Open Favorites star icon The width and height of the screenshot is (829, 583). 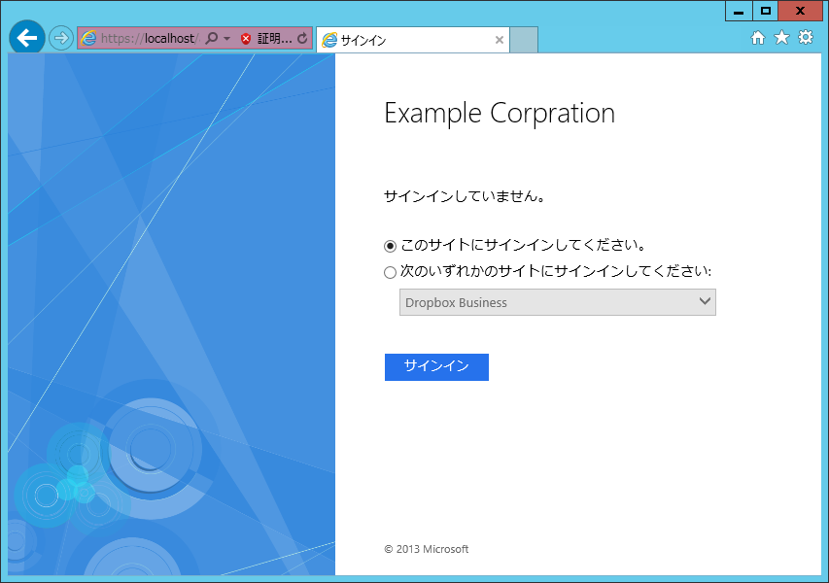pyautogui.click(x=781, y=38)
